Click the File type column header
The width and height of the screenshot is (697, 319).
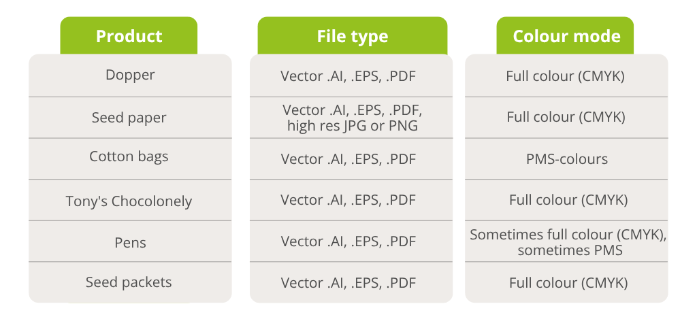352,36
